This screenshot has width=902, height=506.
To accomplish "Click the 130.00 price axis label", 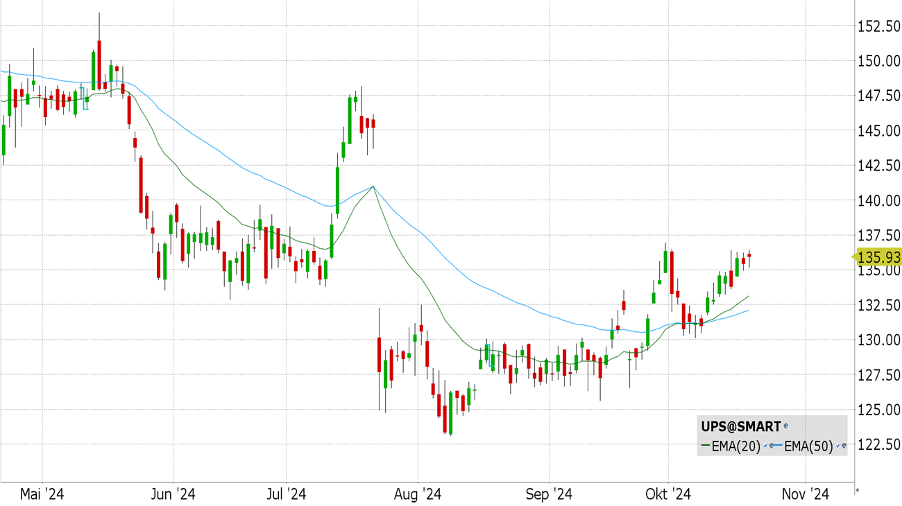I will (879, 340).
